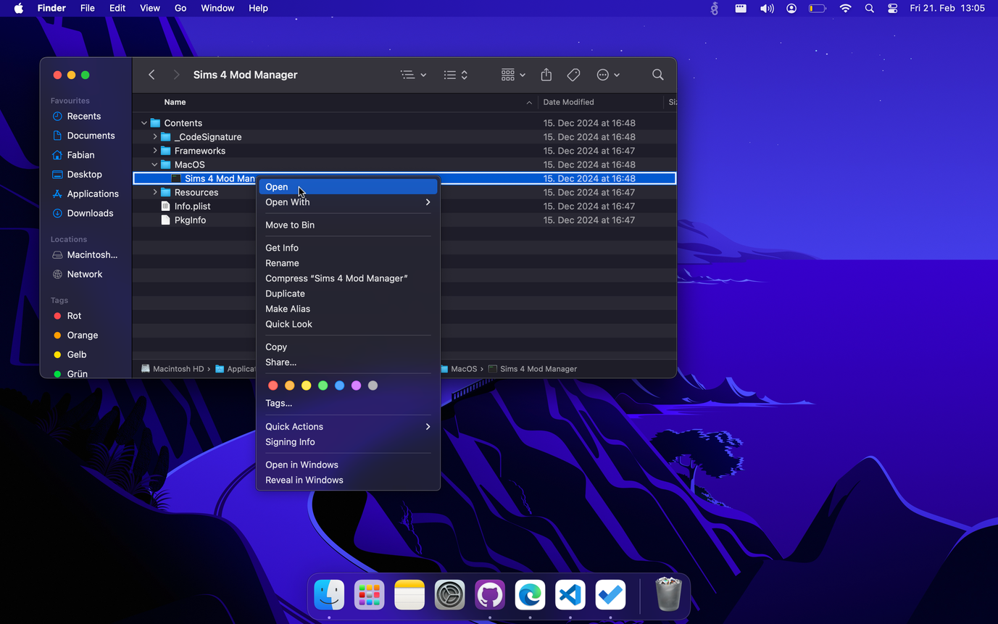The width and height of the screenshot is (998, 624).
Task: Open the Share toolbar icon in Finder
Action: [546, 75]
